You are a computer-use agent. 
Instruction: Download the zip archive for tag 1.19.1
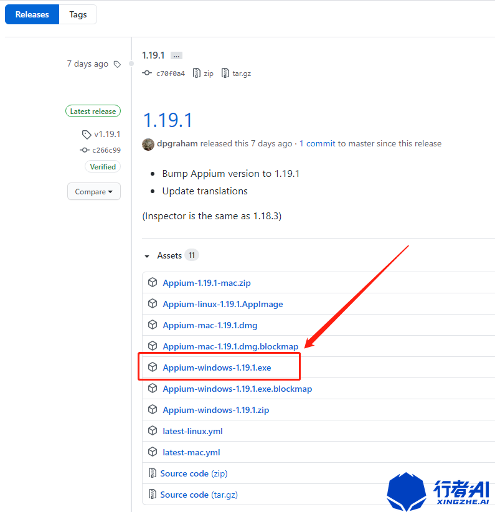(209, 73)
